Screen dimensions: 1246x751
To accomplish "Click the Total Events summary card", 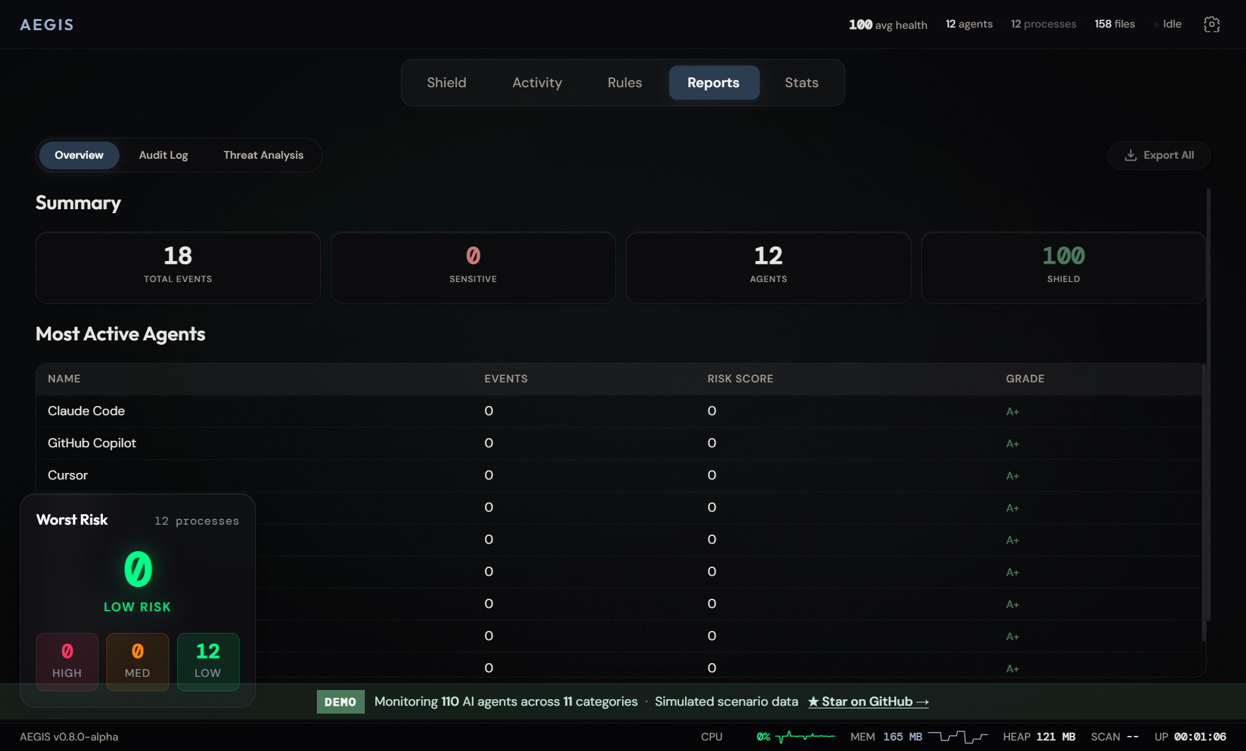I will [x=178, y=268].
